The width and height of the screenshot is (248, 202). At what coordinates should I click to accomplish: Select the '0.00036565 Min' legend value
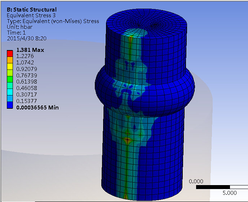tap(37, 108)
